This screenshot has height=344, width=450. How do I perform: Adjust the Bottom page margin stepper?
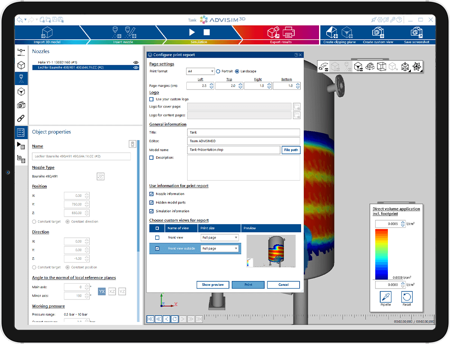point(298,86)
